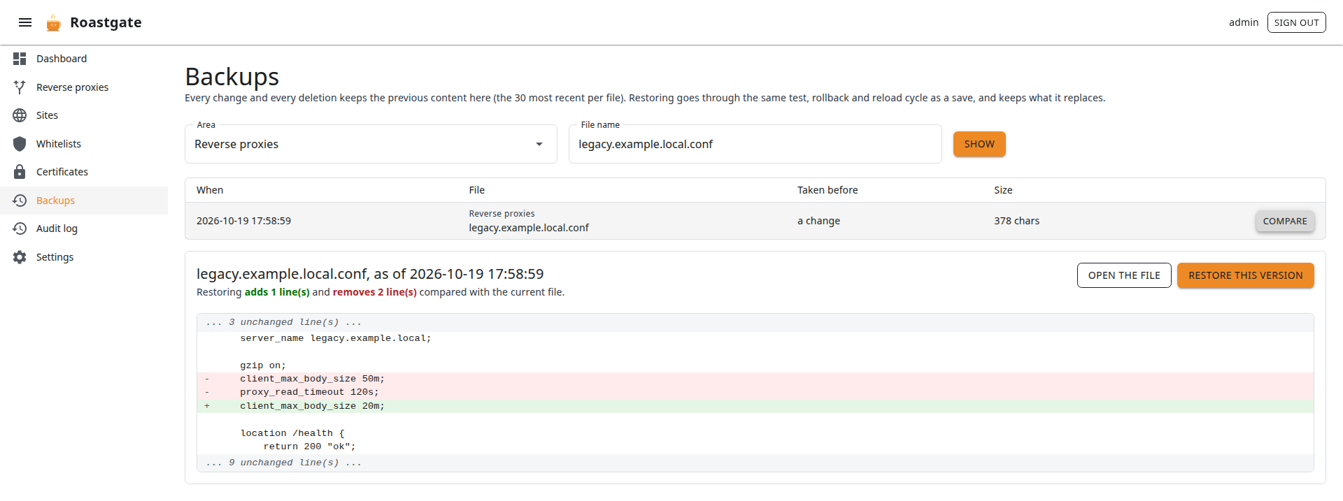The image size is (1343, 501).
Task: Expand the Area dropdown arrow
Action: click(539, 144)
